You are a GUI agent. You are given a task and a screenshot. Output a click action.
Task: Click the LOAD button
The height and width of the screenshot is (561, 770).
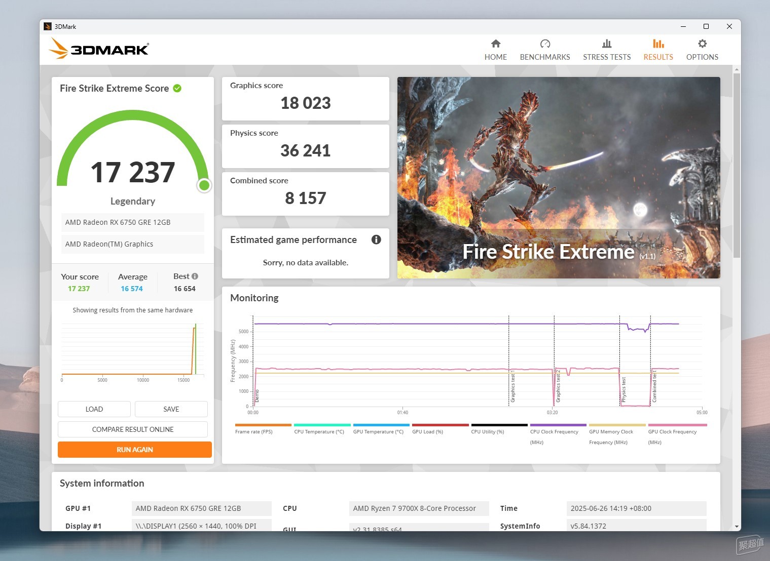(94, 409)
